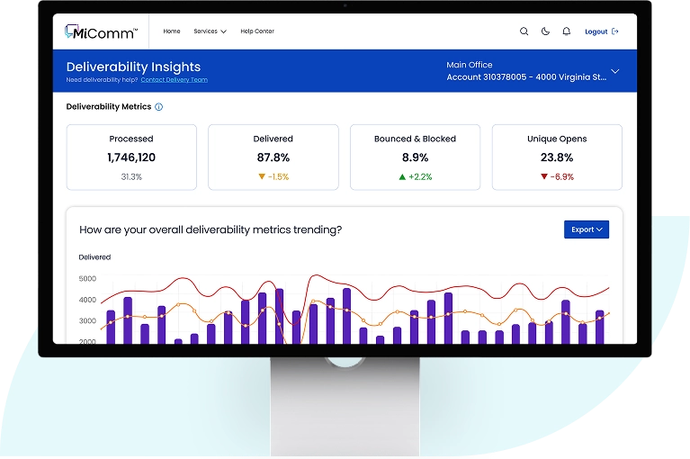This screenshot has height=459, width=690.
Task: Open notifications bell icon
Action: tap(567, 31)
